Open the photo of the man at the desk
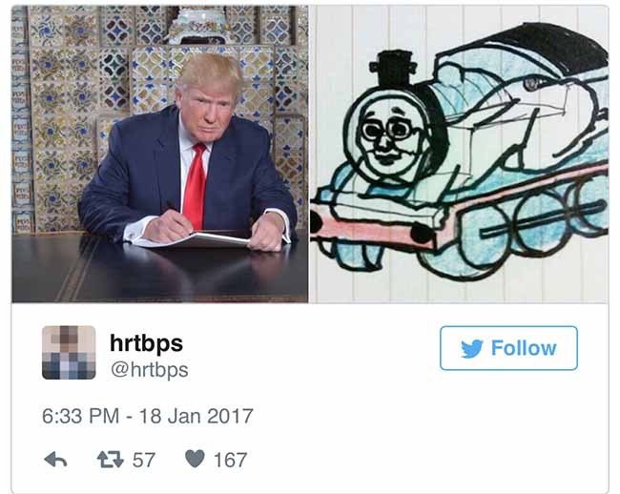Image resolution: width=620 pixels, height=494 pixels. coord(159,154)
